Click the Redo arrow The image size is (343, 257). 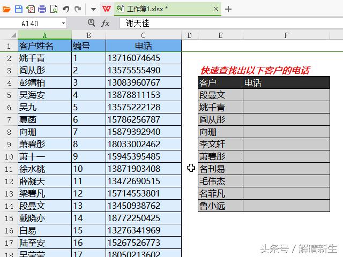[78, 9]
